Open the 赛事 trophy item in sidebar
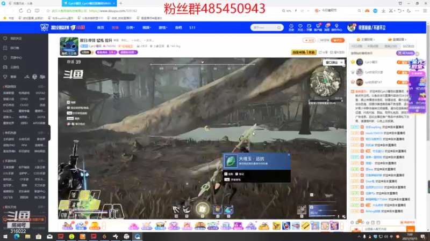Viewport: 430px width, 241px height. point(10,77)
